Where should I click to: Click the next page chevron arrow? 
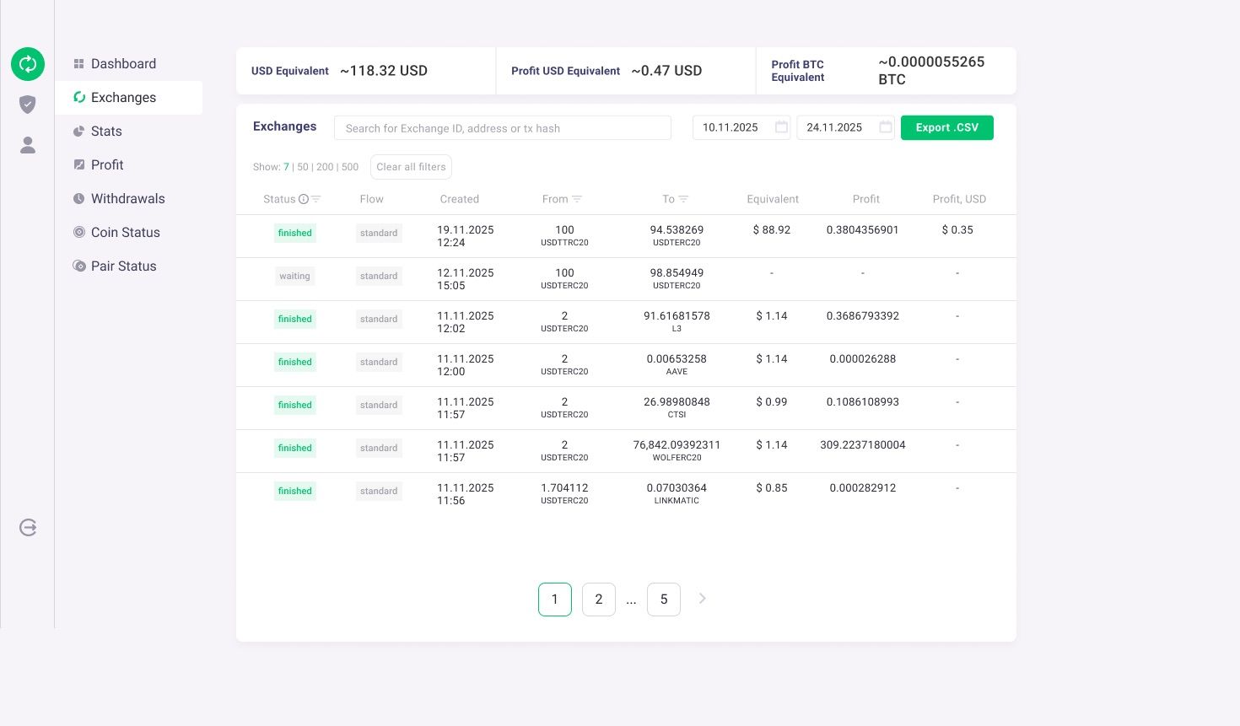[x=702, y=599]
